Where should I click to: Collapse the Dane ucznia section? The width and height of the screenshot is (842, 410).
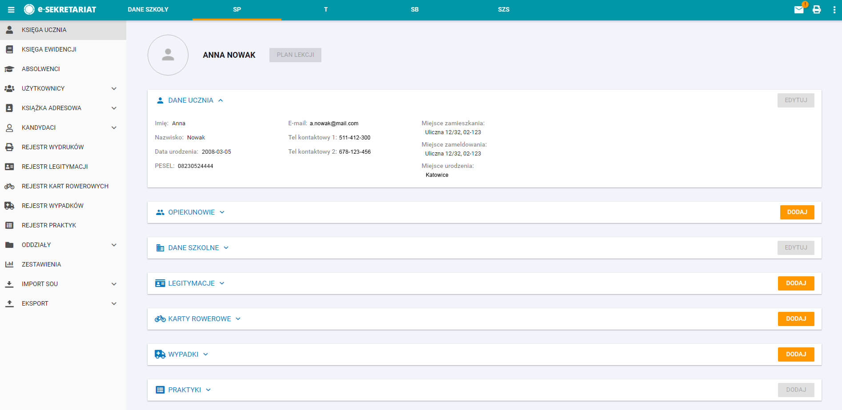tap(221, 100)
